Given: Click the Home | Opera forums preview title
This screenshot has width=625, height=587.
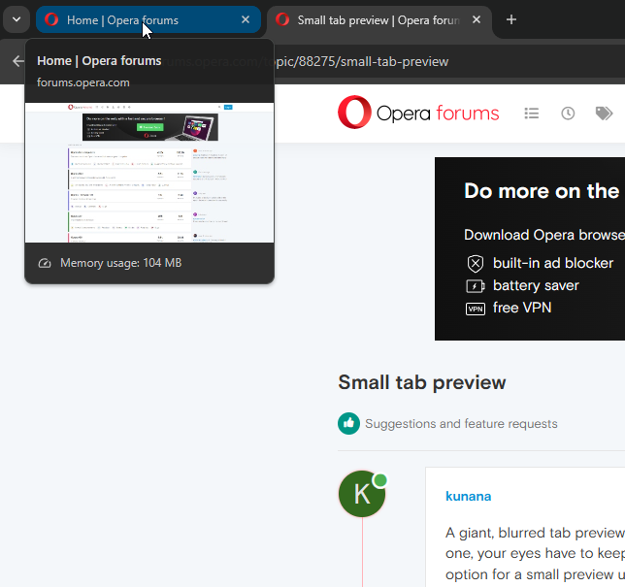Looking at the screenshot, I should pyautogui.click(x=99, y=60).
